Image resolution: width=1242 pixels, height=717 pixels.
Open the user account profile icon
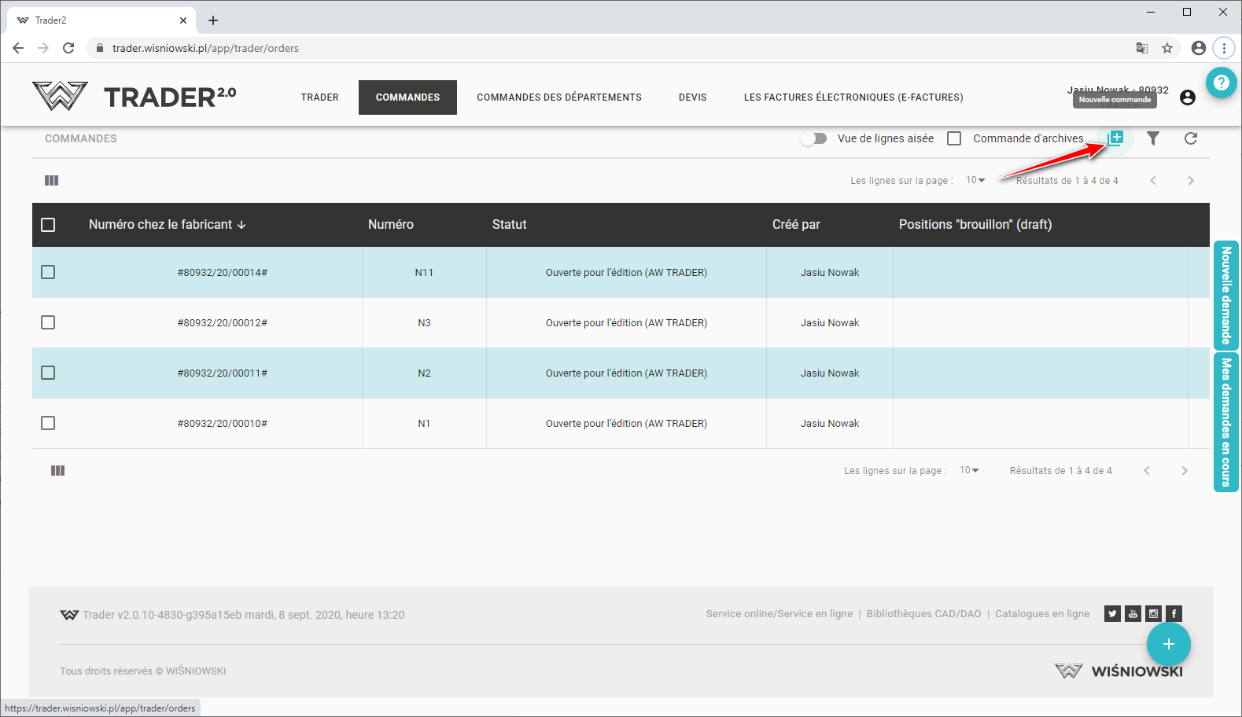(1188, 97)
